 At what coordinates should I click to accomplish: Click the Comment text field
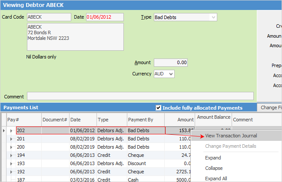click(x=140, y=96)
